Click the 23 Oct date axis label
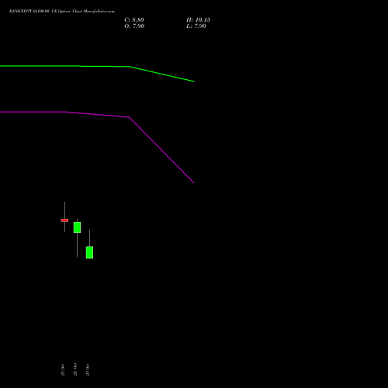 point(88,369)
